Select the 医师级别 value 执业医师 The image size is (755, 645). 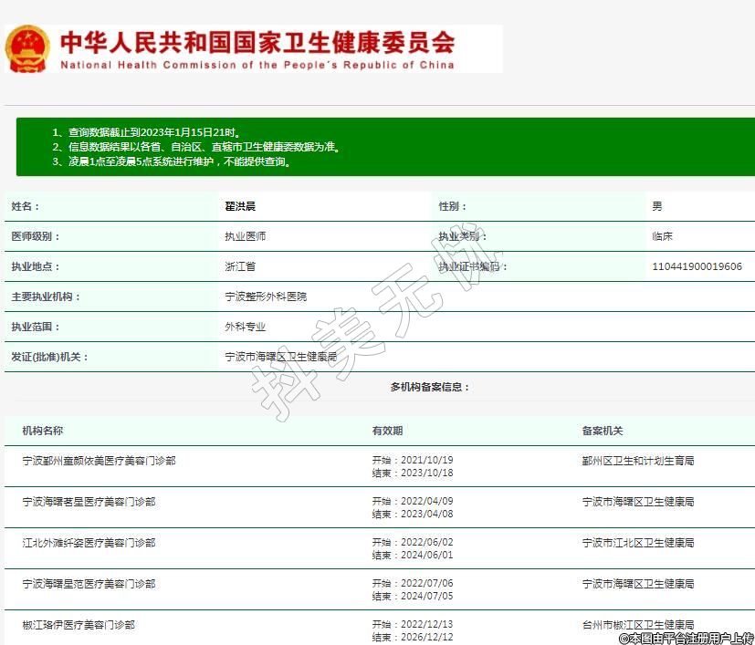point(246,237)
